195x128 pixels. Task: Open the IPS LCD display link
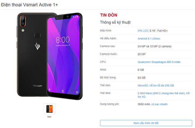click(x=143, y=31)
